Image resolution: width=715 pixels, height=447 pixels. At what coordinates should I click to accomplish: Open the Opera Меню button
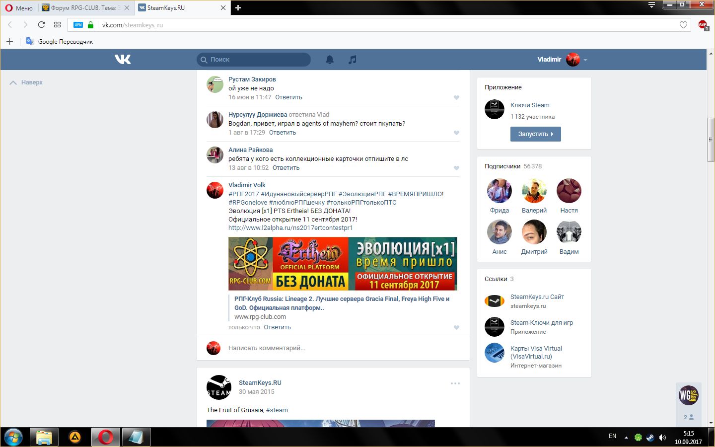19,8
